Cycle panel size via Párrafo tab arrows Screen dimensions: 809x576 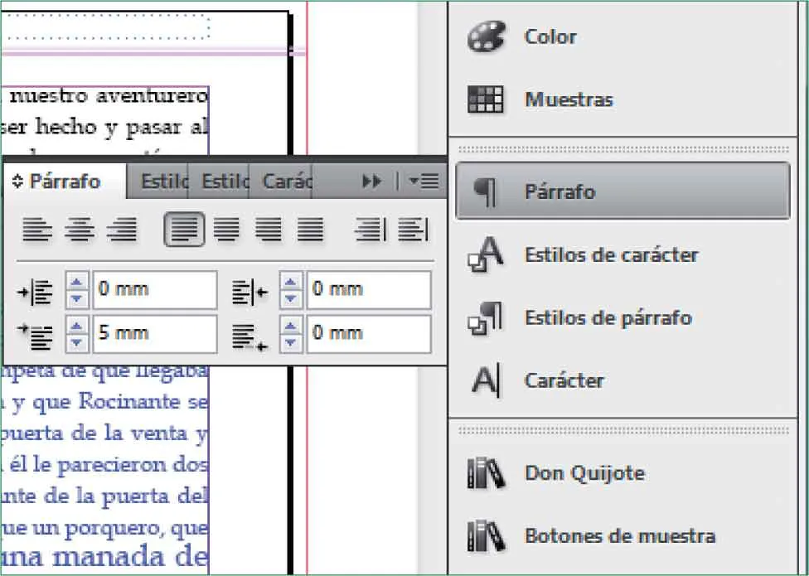[x=17, y=182]
